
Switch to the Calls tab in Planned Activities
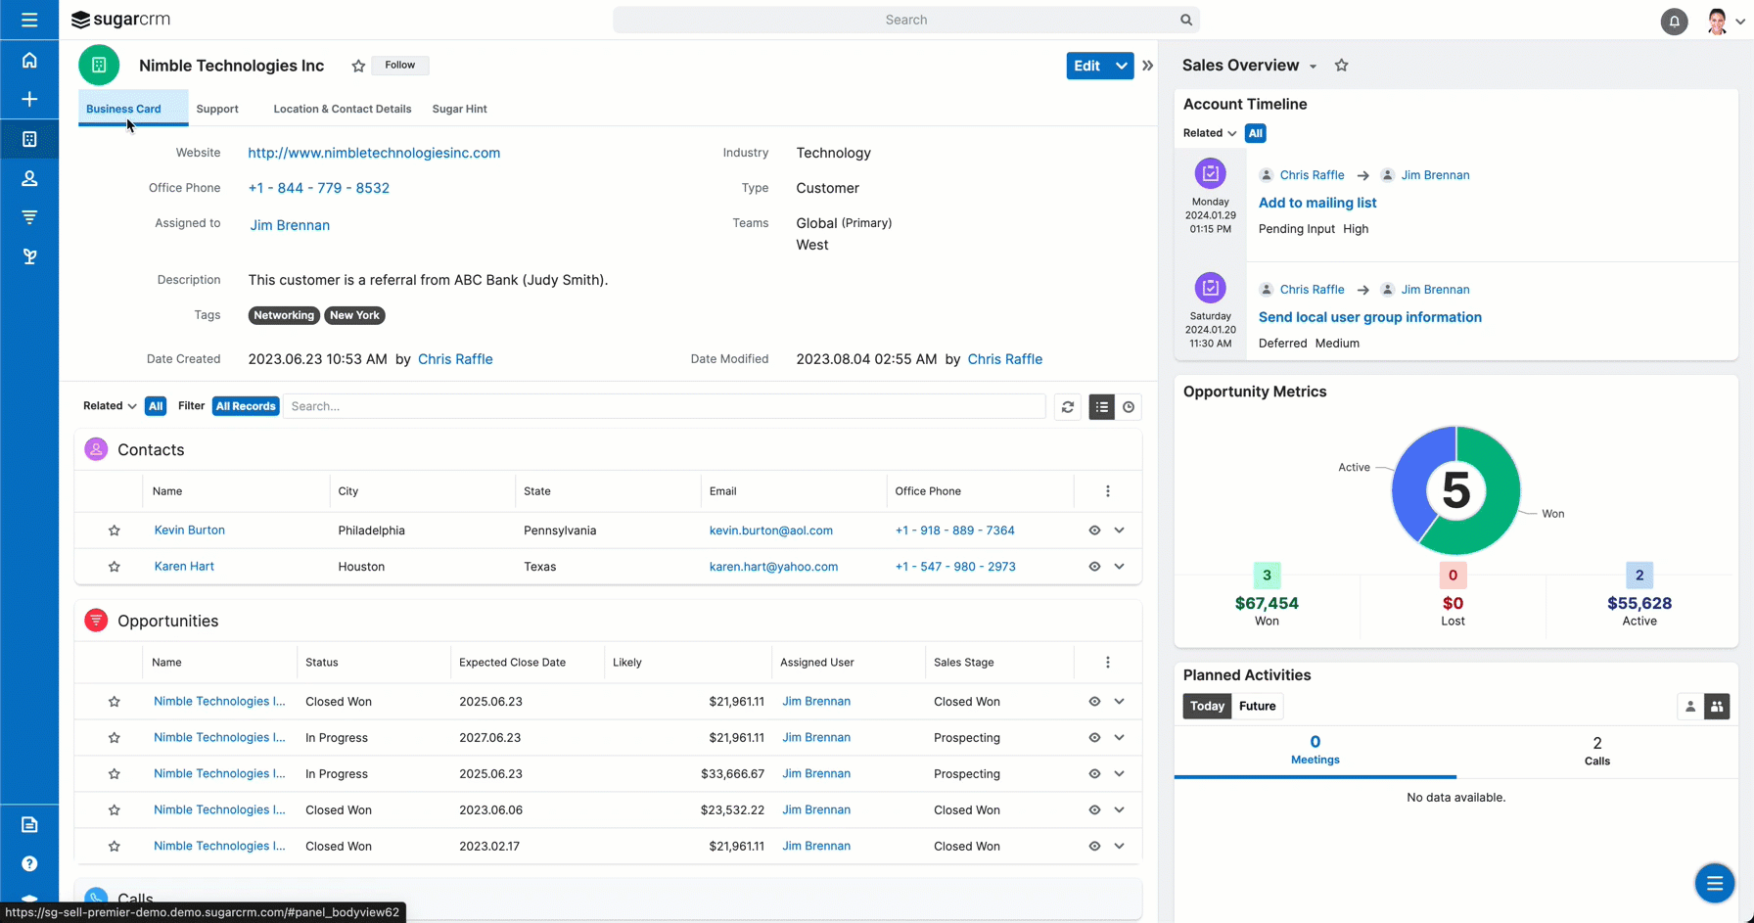(1597, 752)
